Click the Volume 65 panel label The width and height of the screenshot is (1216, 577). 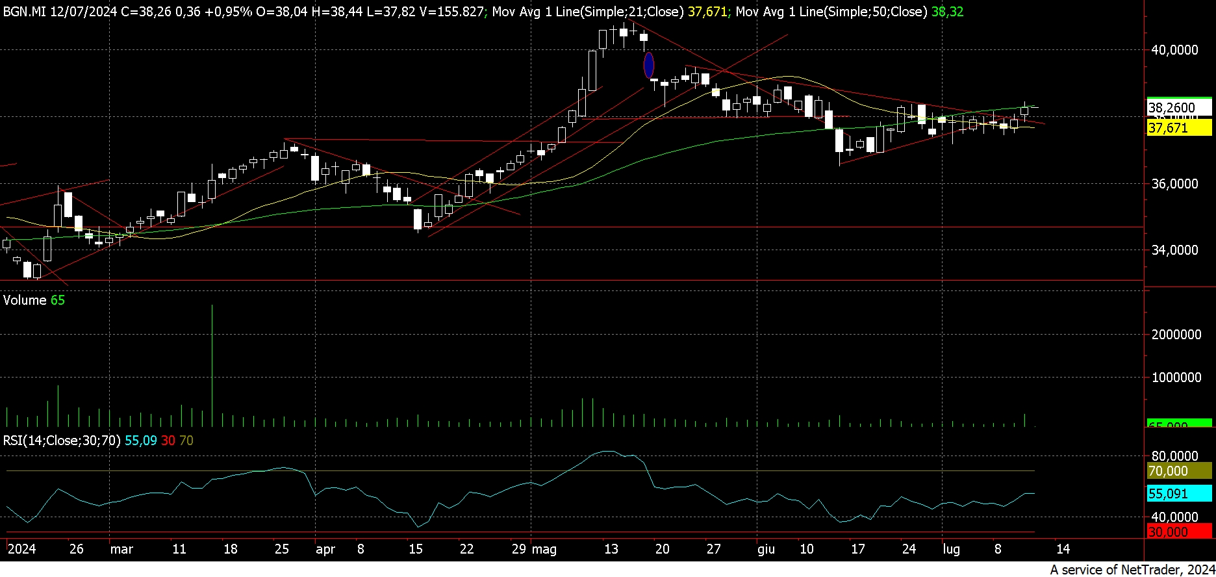(x=34, y=300)
